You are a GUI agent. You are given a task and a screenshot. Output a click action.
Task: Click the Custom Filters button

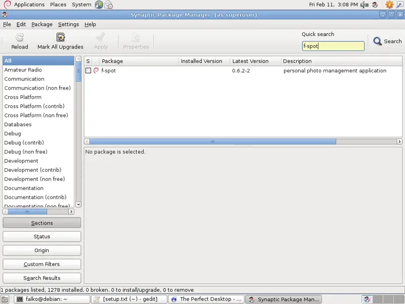tap(42, 264)
